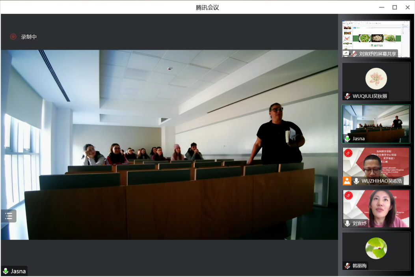415x277 pixels.
Task: Click muted mic icon beside 韩丽梅
Action: coord(347,266)
